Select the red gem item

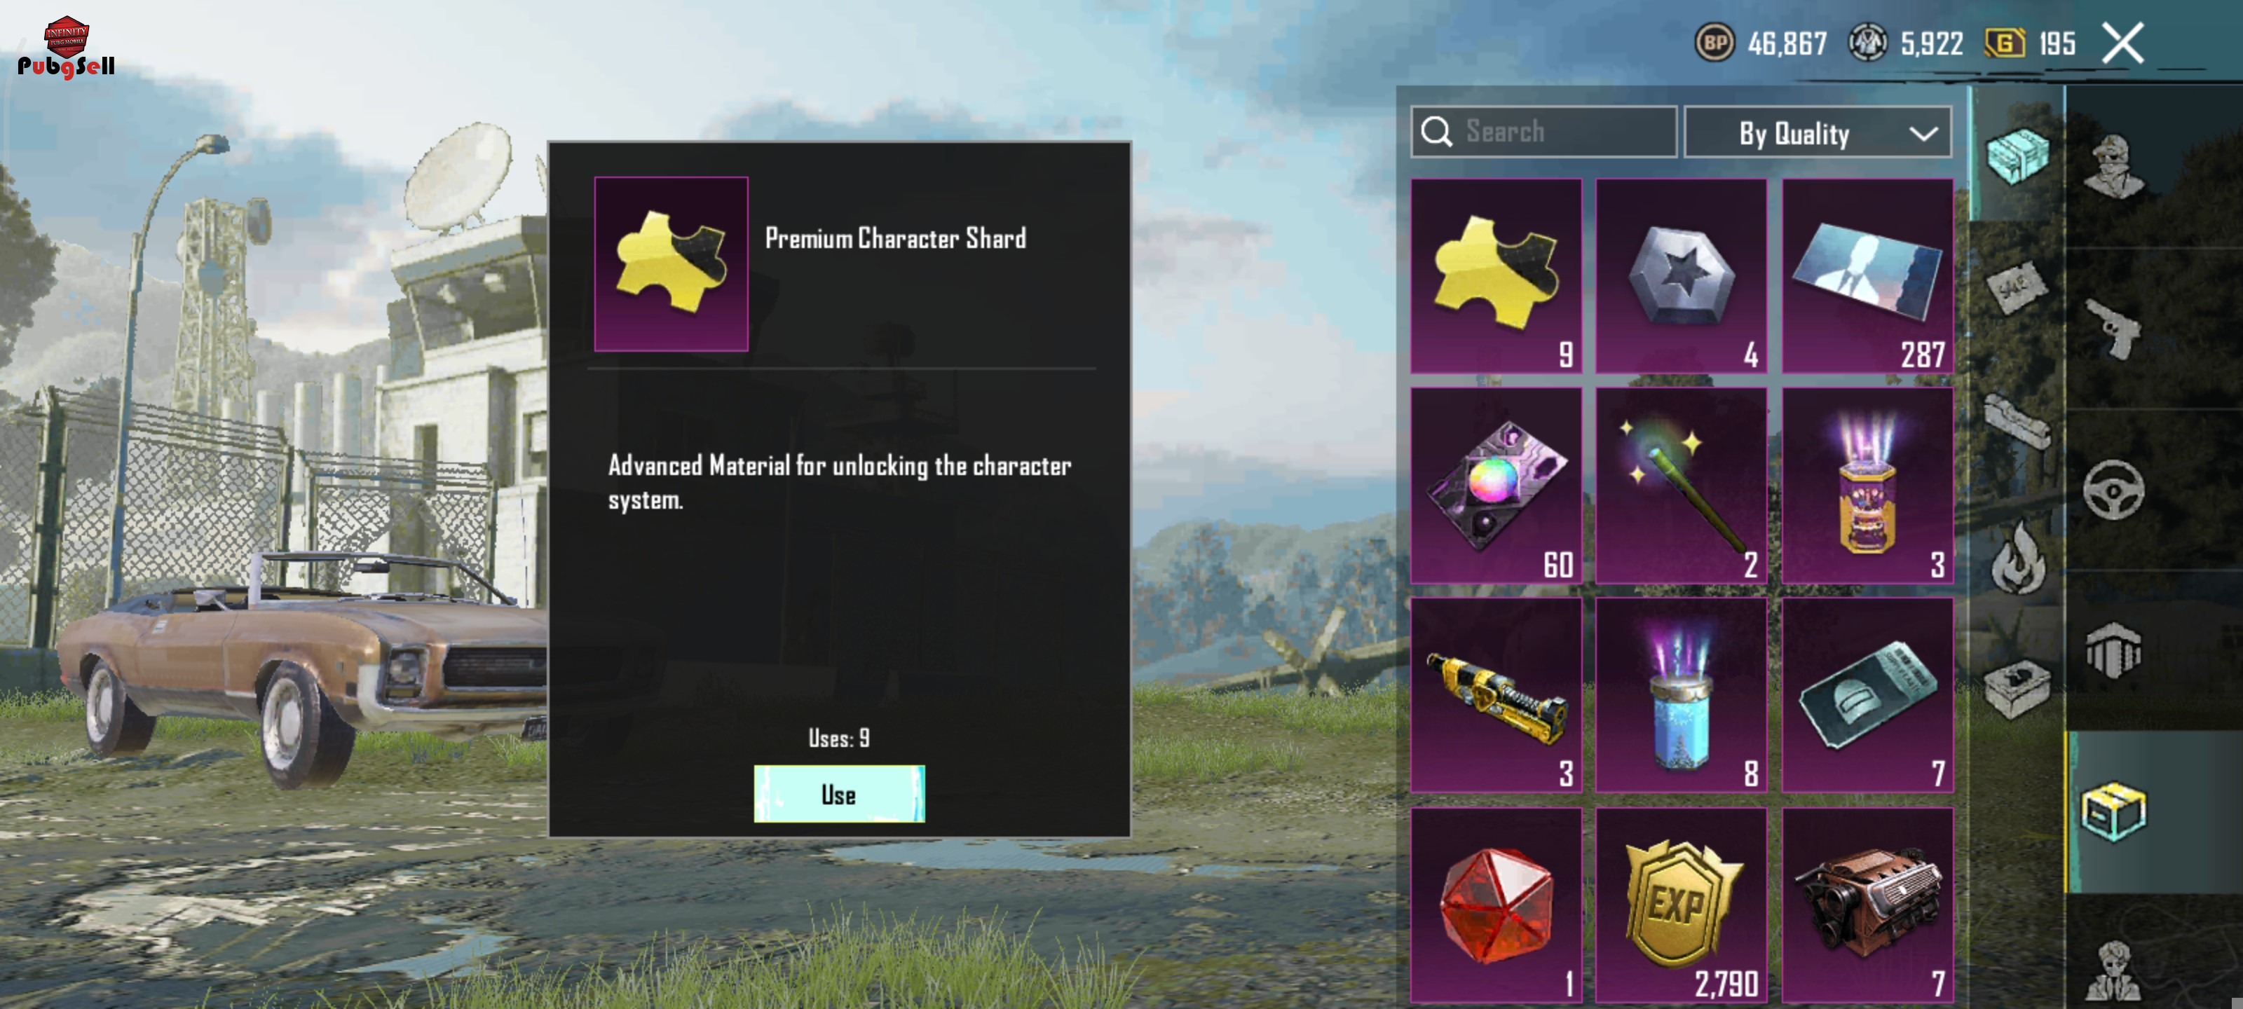pyautogui.click(x=1496, y=905)
